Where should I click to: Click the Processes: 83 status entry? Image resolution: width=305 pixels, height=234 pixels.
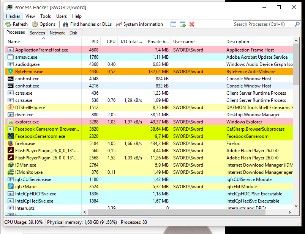(134, 222)
